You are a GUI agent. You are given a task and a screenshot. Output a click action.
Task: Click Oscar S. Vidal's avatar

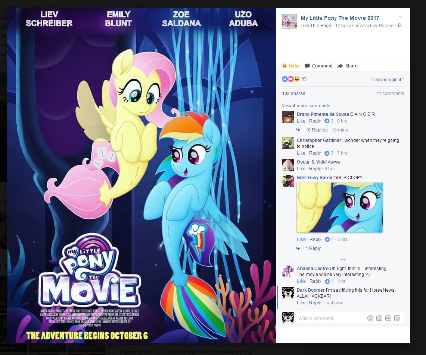point(288,165)
